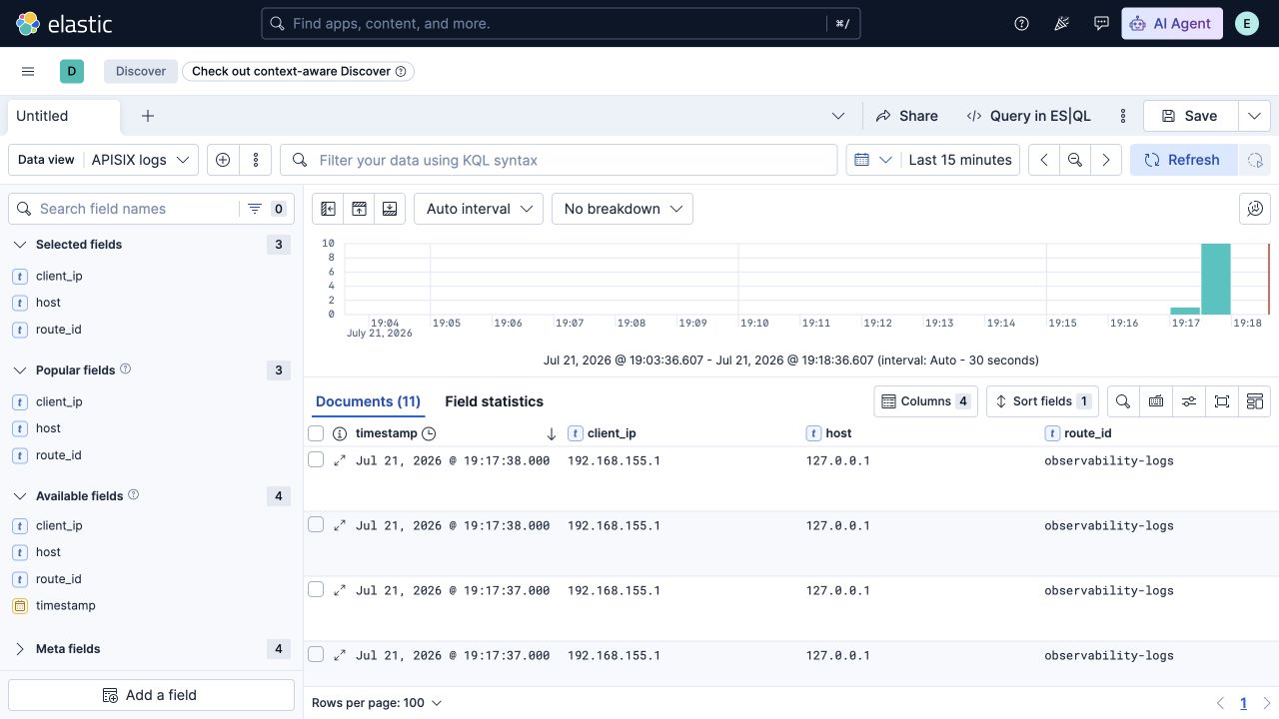The width and height of the screenshot is (1279, 719).
Task: Open the newsfeed celebration icon
Action: tap(1061, 24)
